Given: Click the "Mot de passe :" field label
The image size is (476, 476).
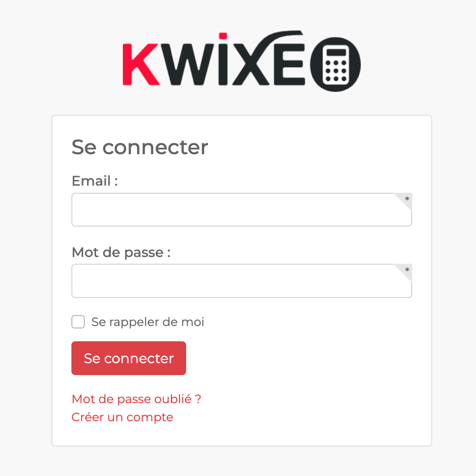Looking at the screenshot, I should pos(121,252).
